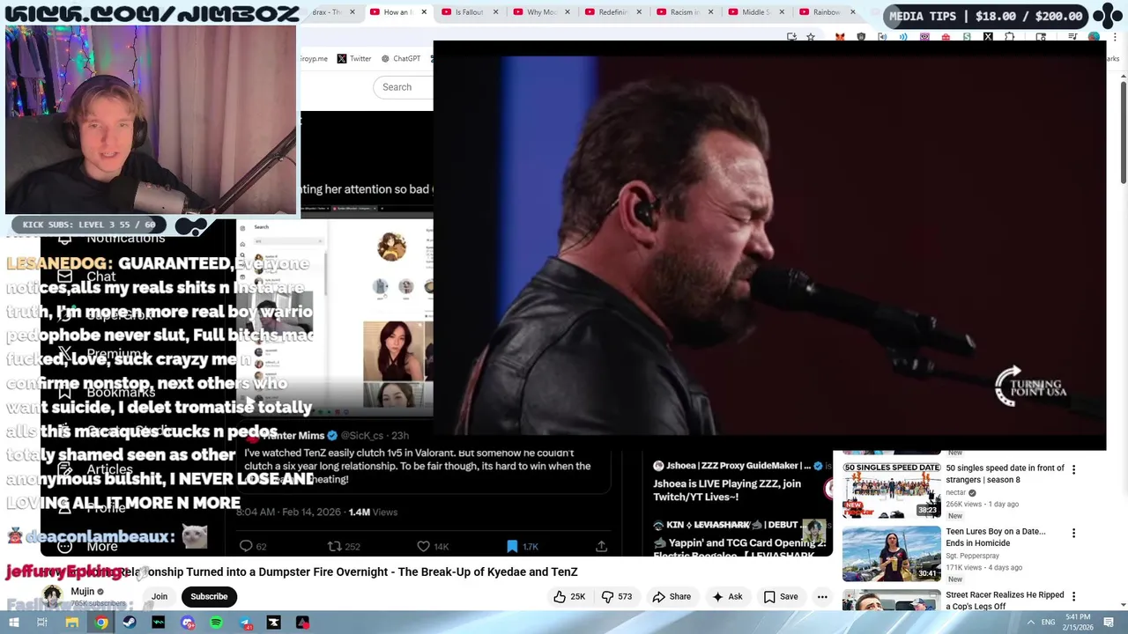Switch to the 'Is Fallout' tab
Screen dimensions: 1128x634
(x=469, y=12)
